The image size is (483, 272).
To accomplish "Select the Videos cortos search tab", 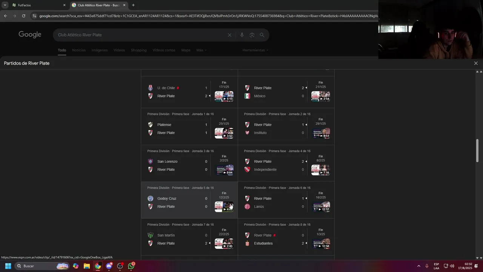I will coord(164,50).
